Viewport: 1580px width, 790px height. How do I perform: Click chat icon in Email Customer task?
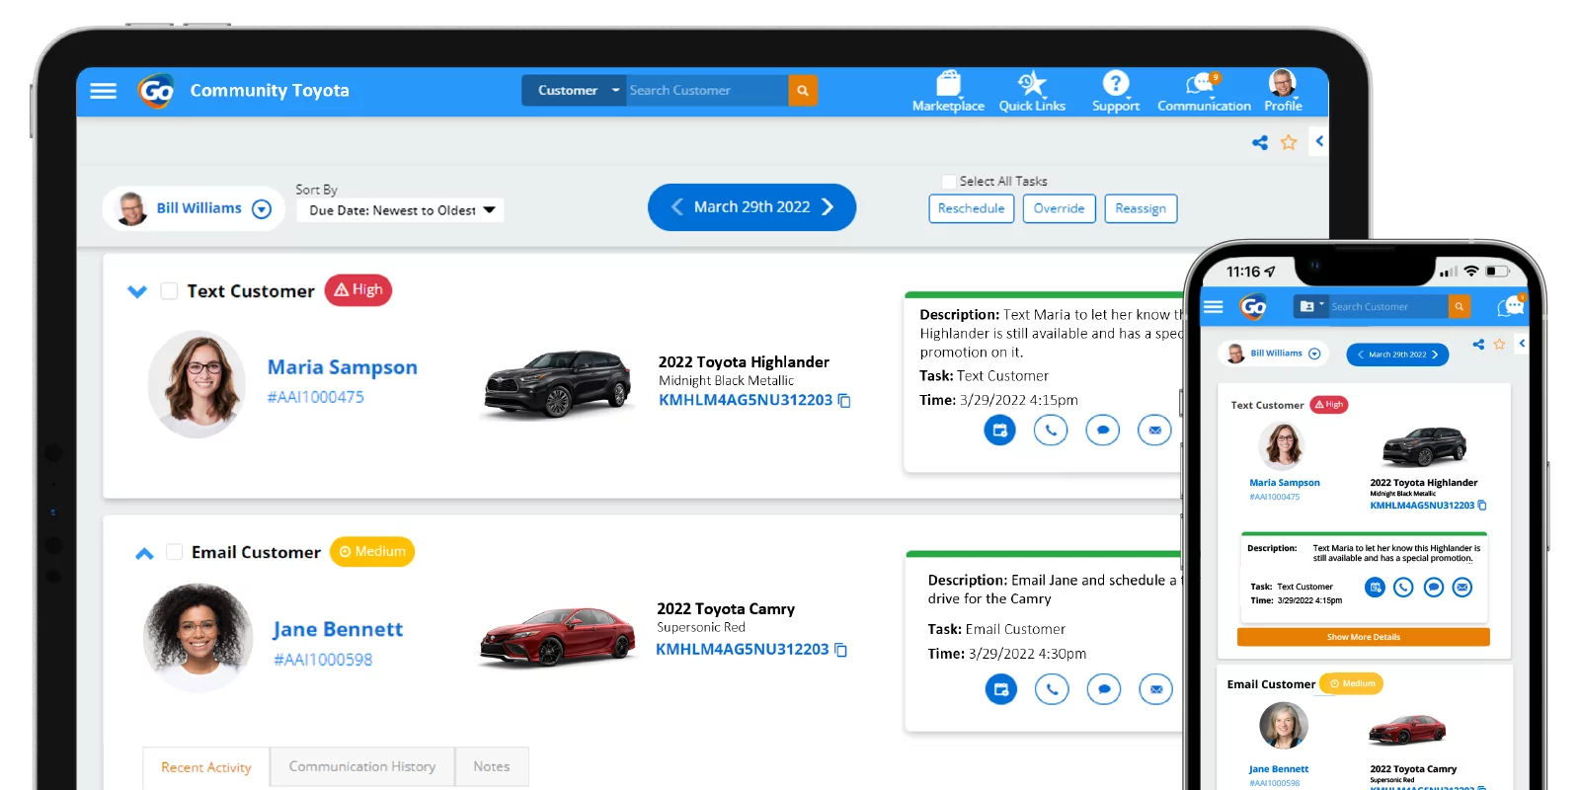1104,689
